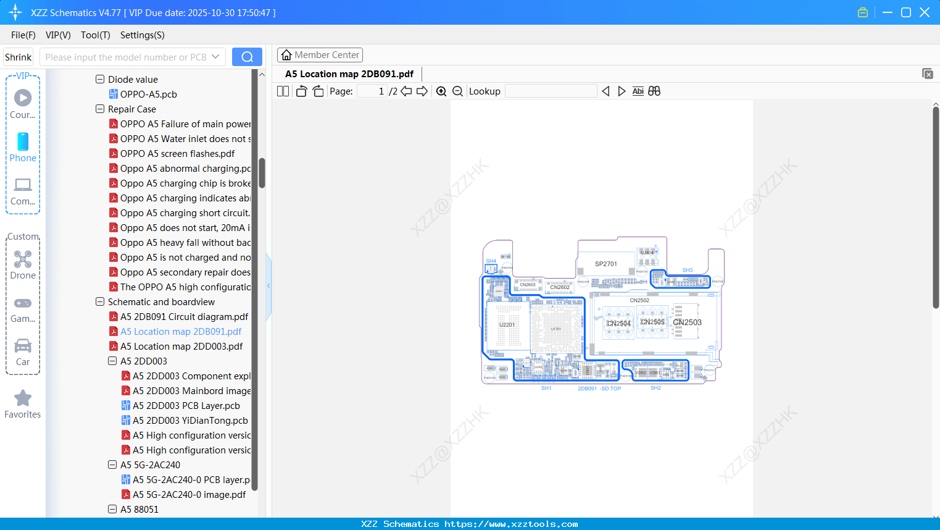940x530 pixels.
Task: Collapse the Repair Case tree node
Action: point(100,109)
